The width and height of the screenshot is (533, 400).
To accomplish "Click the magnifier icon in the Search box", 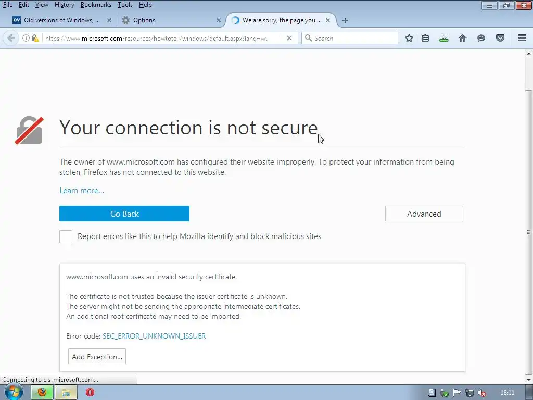I will tap(308, 38).
